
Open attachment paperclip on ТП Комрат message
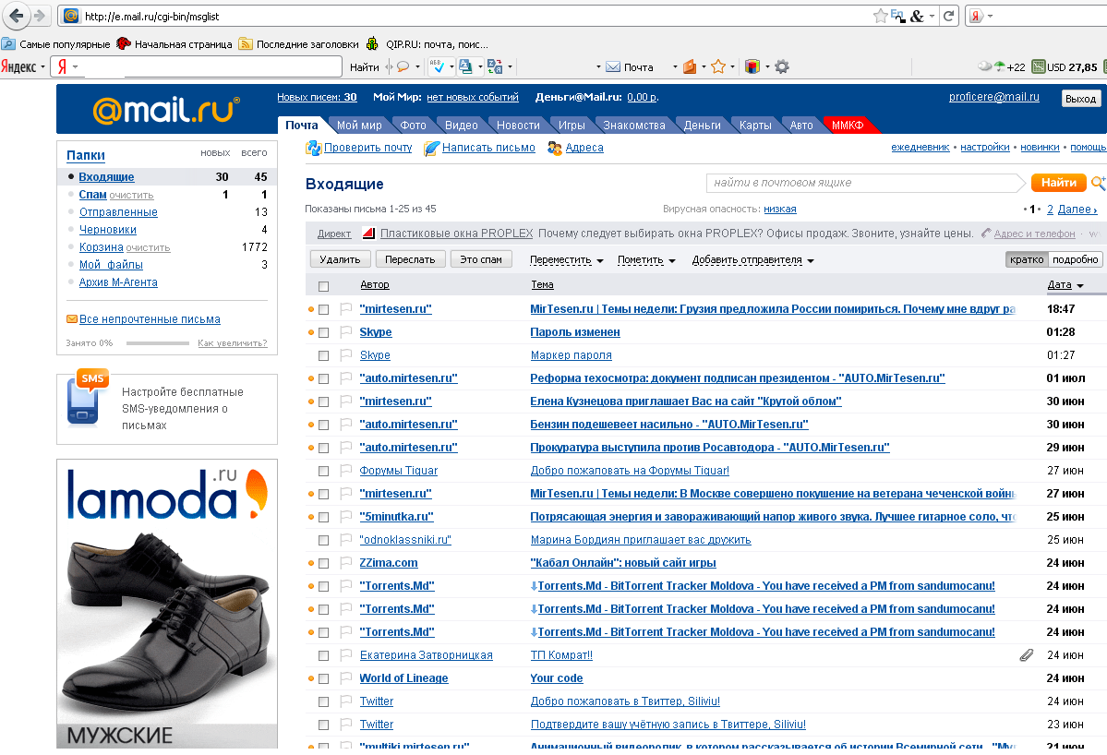(x=1027, y=654)
